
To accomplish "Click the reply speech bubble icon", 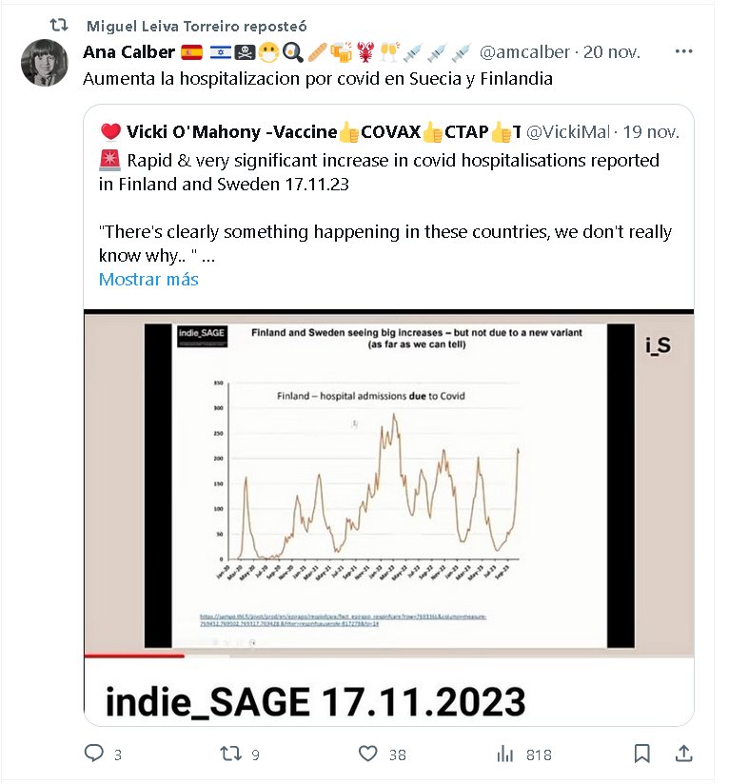I will coord(94,754).
